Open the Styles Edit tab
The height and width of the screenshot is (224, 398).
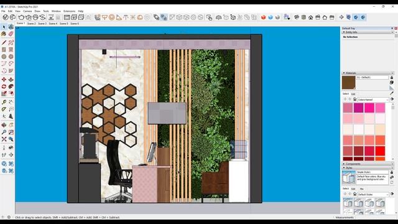[x=353, y=189]
